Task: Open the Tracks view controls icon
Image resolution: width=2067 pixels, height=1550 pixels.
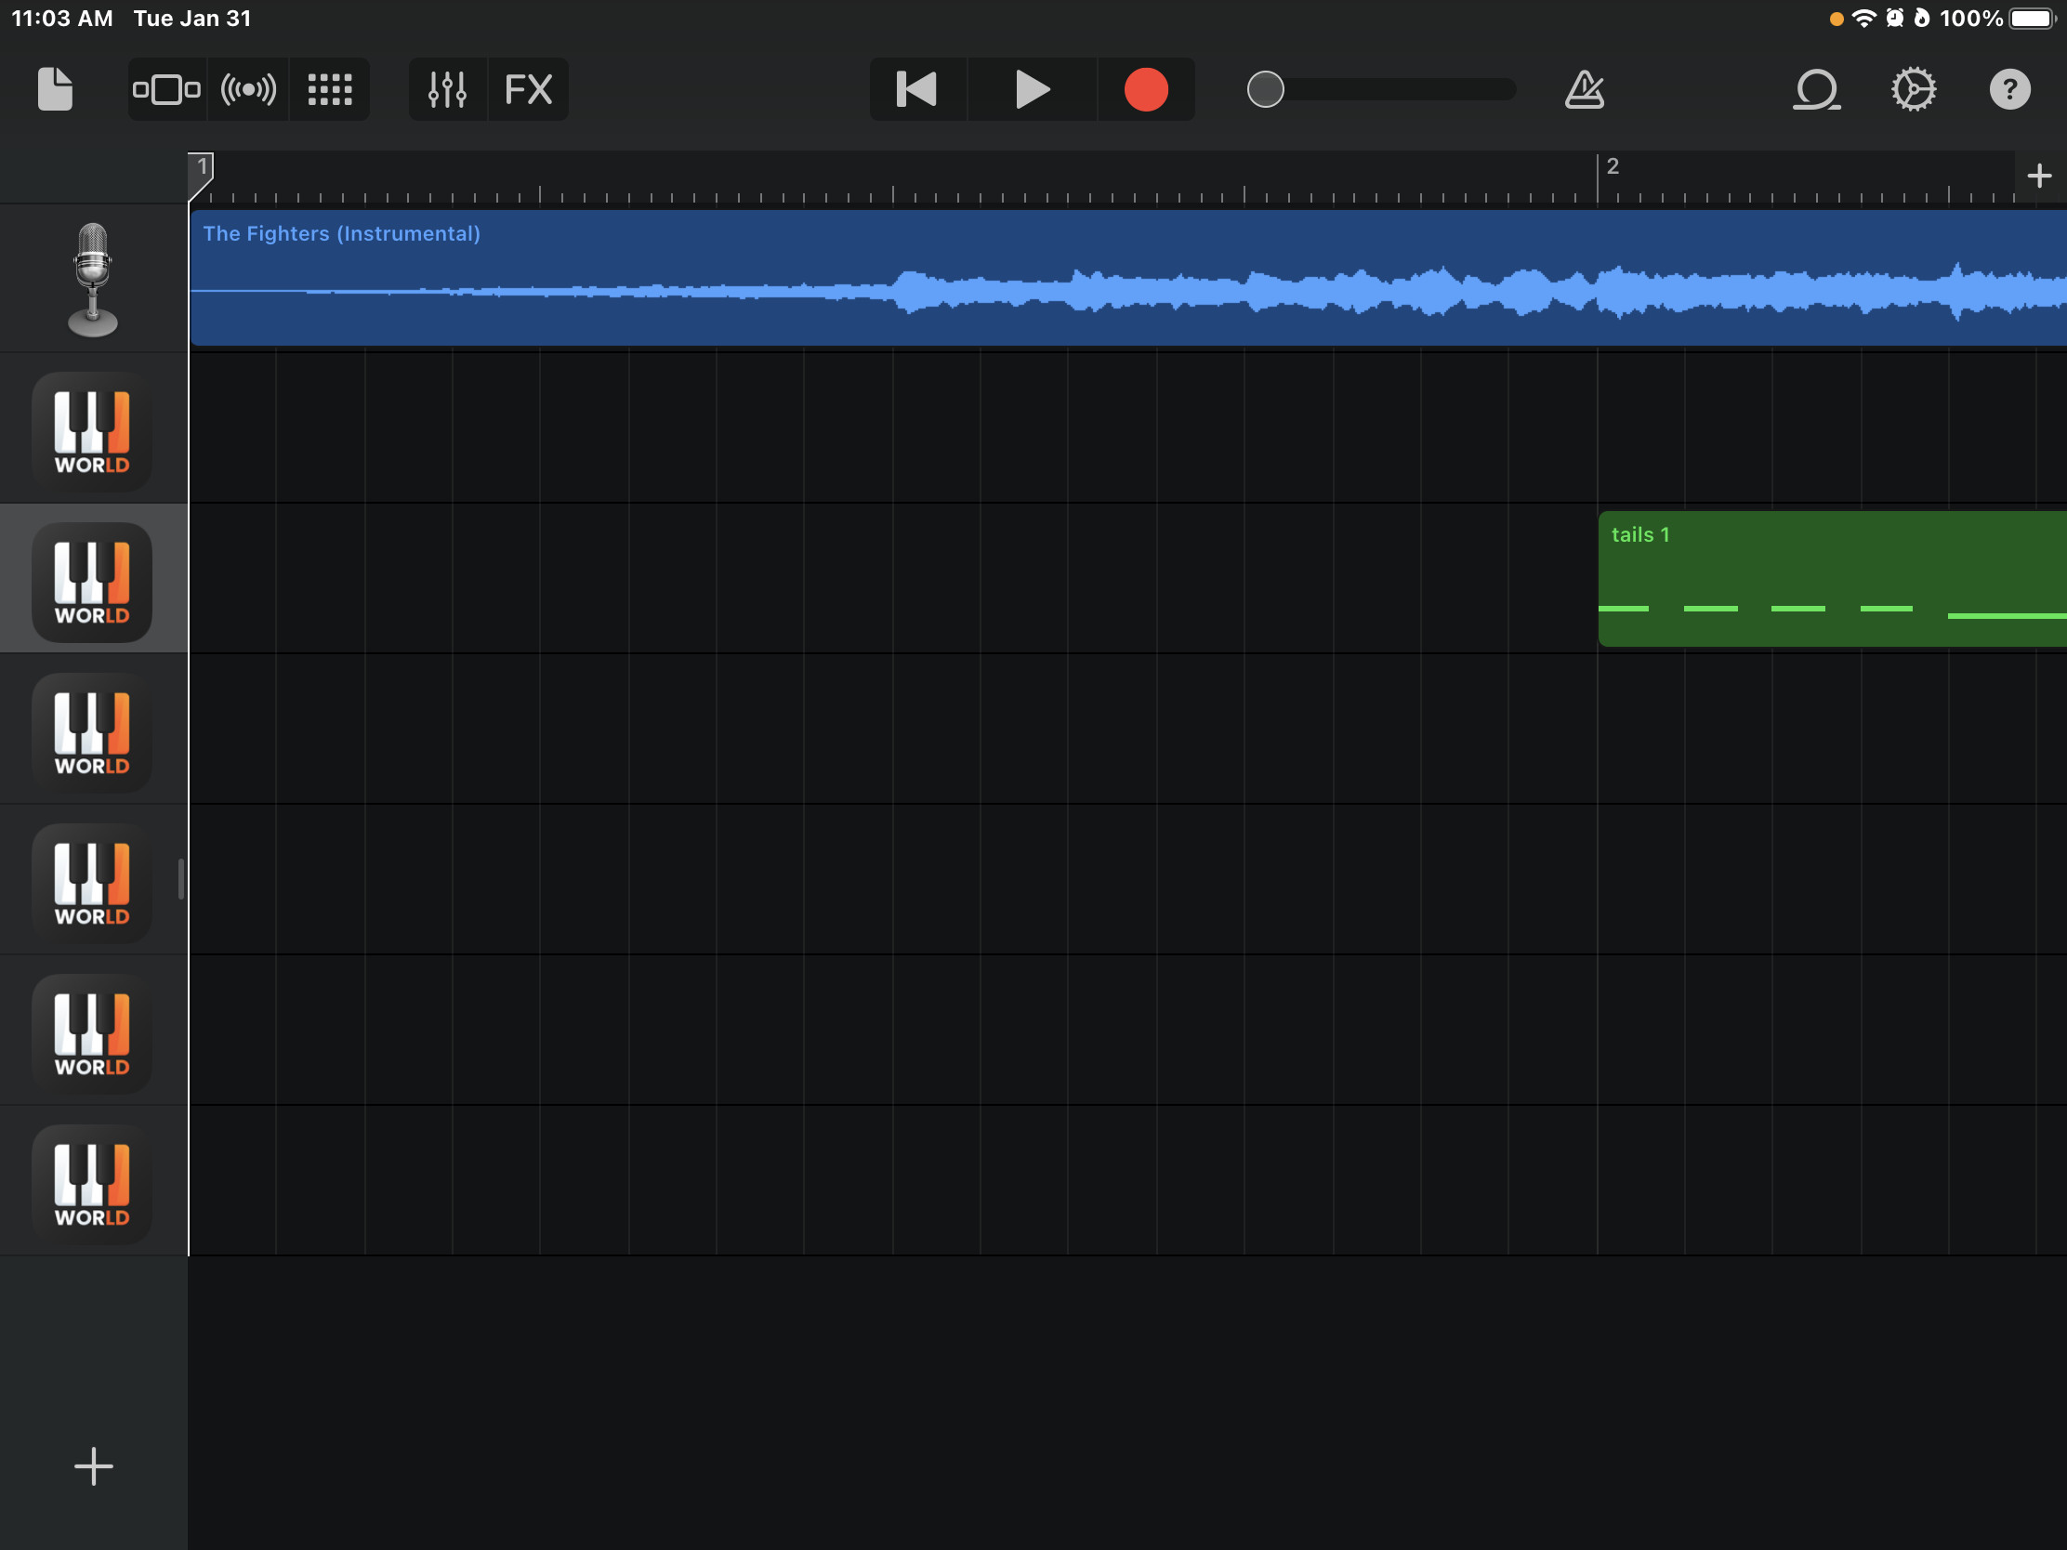Action: pyautogui.click(x=166, y=89)
